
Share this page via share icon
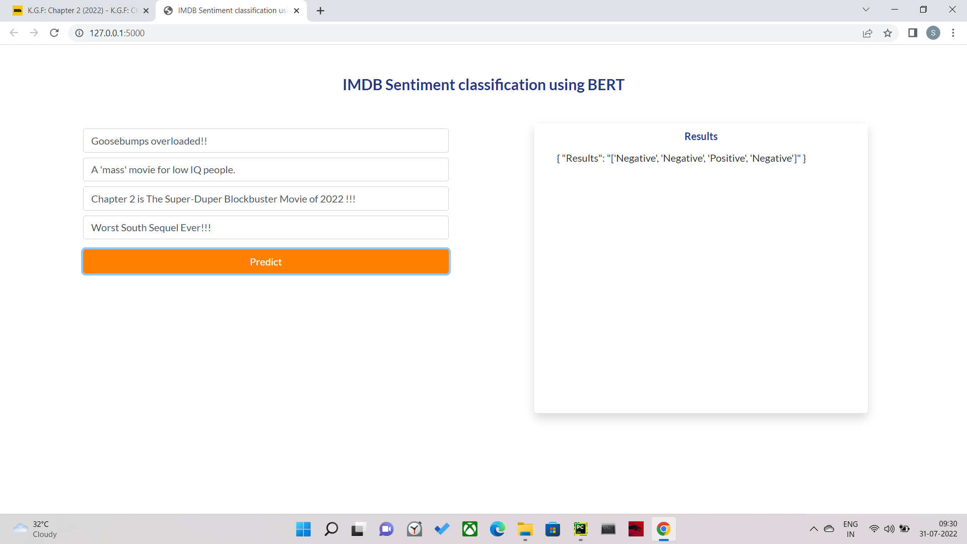867,33
